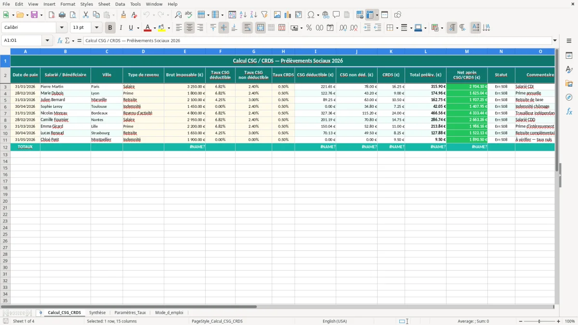Toggle Bold formatting

[x=110, y=28]
